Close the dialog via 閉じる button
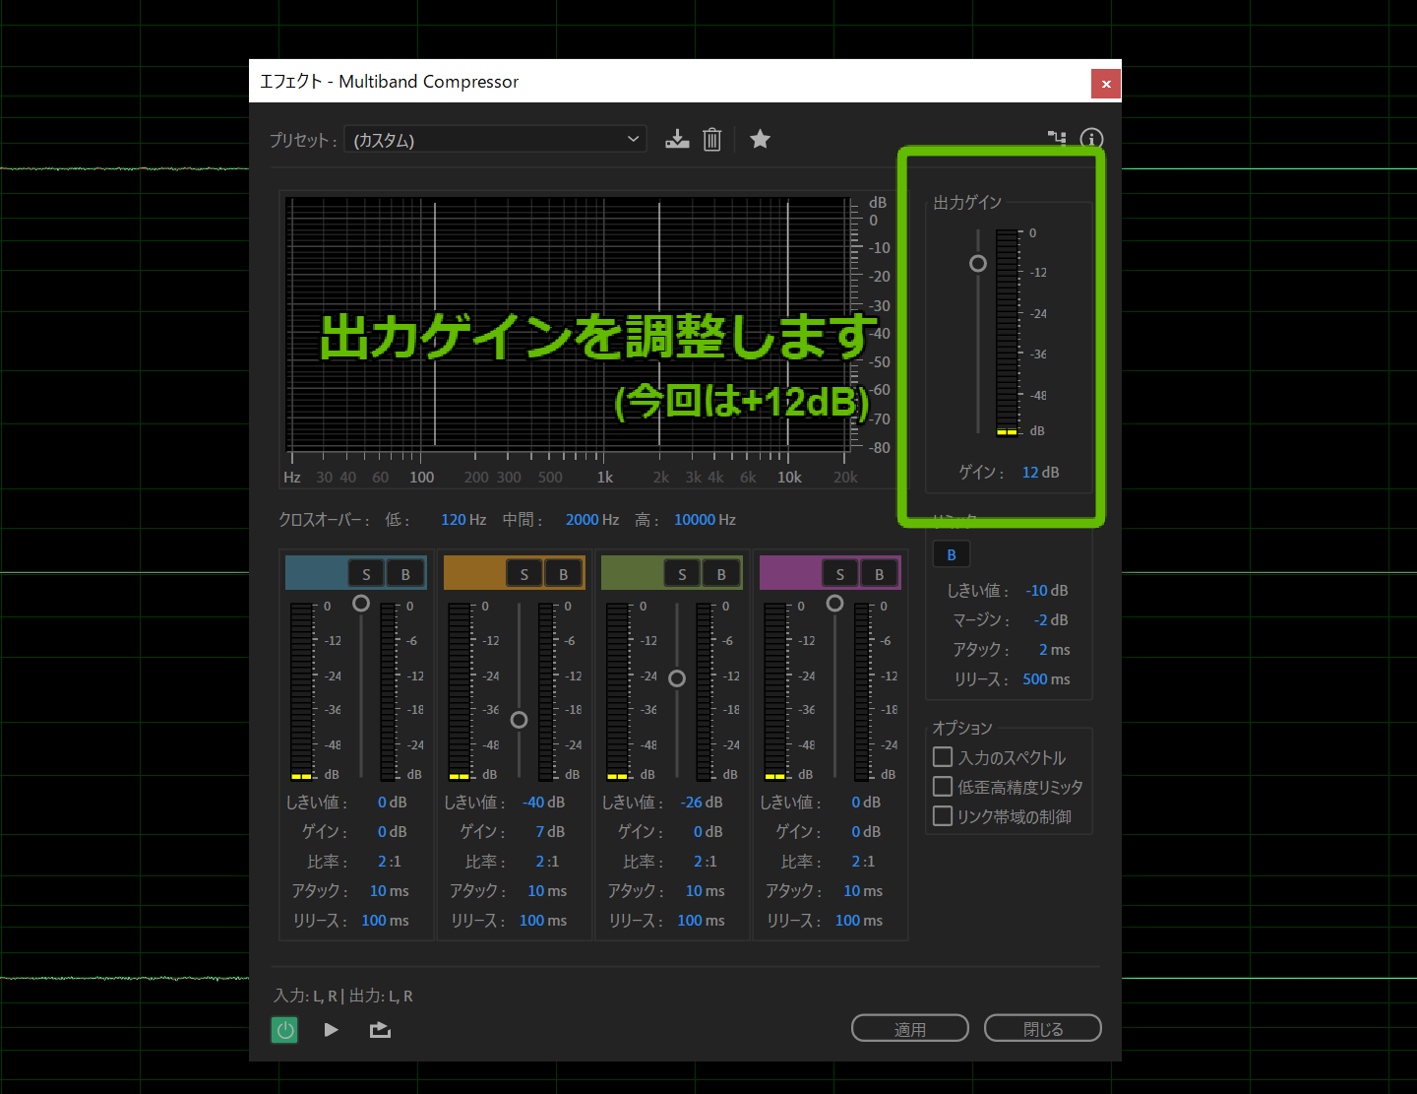Viewport: 1417px width, 1094px height. [x=1042, y=1027]
